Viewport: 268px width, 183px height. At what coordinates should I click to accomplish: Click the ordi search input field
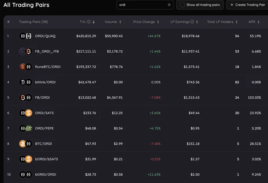tap(145, 5)
